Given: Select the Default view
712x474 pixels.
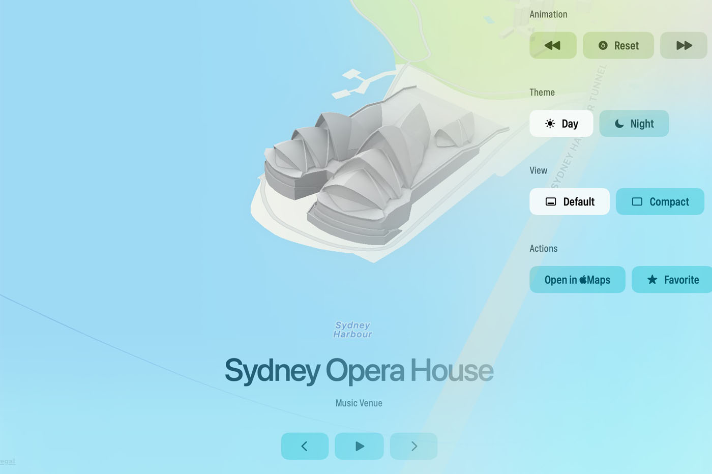Looking at the screenshot, I should pyautogui.click(x=570, y=201).
